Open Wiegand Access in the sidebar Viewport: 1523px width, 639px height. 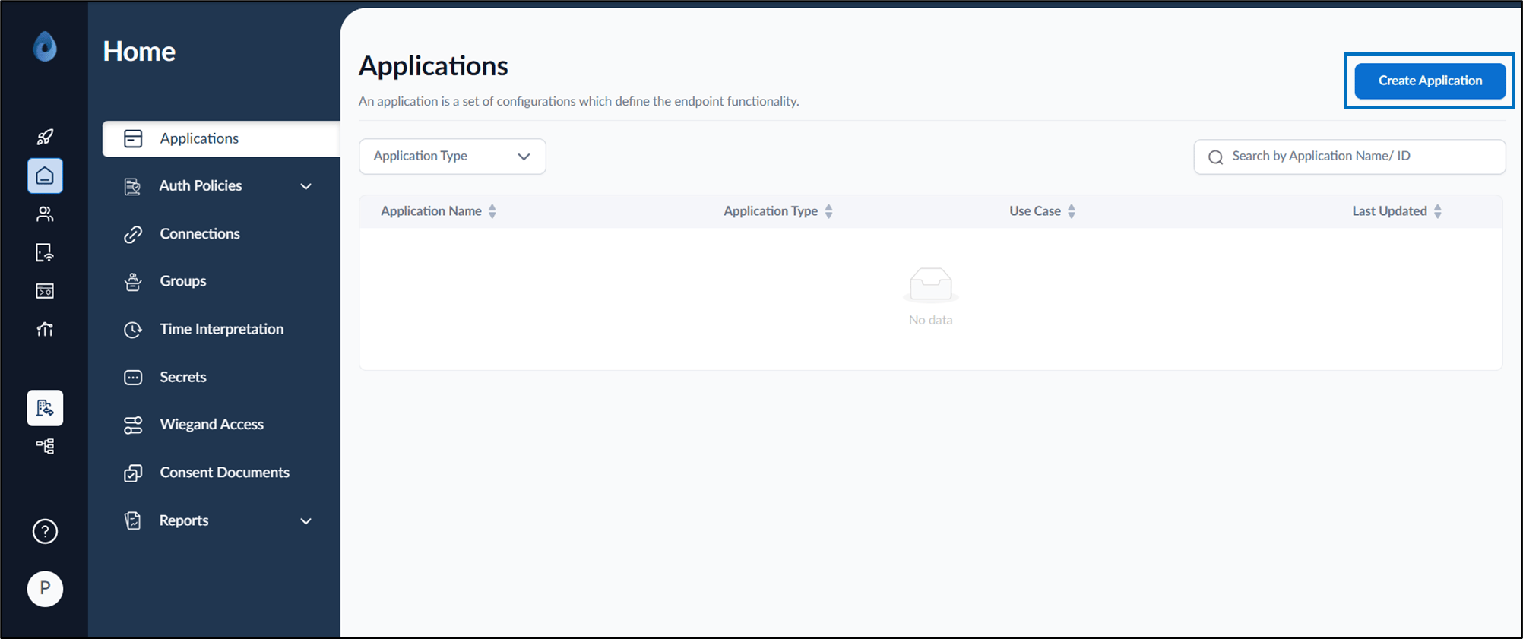(x=221, y=425)
